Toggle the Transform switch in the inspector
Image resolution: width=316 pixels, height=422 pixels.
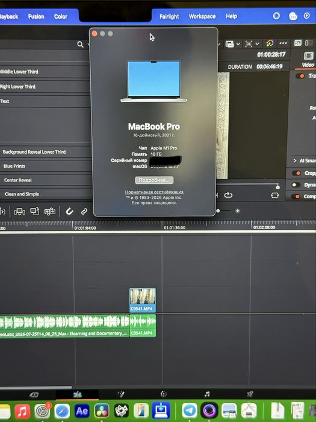coord(300,76)
